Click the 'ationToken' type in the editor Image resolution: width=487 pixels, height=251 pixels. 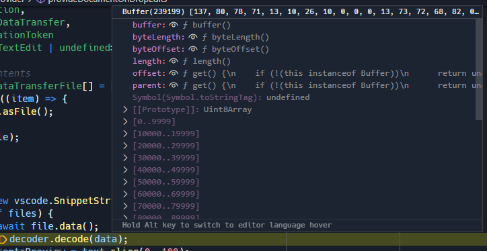[27, 35]
